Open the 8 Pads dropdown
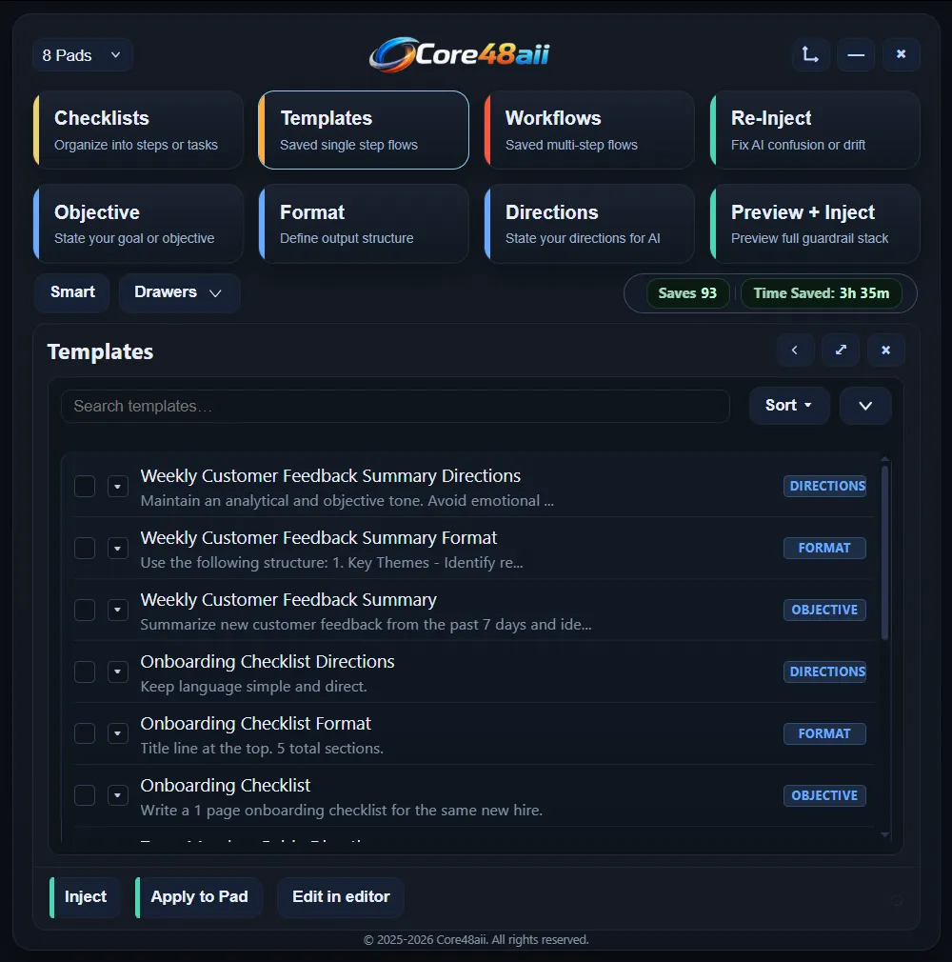The image size is (952, 962). pos(82,55)
